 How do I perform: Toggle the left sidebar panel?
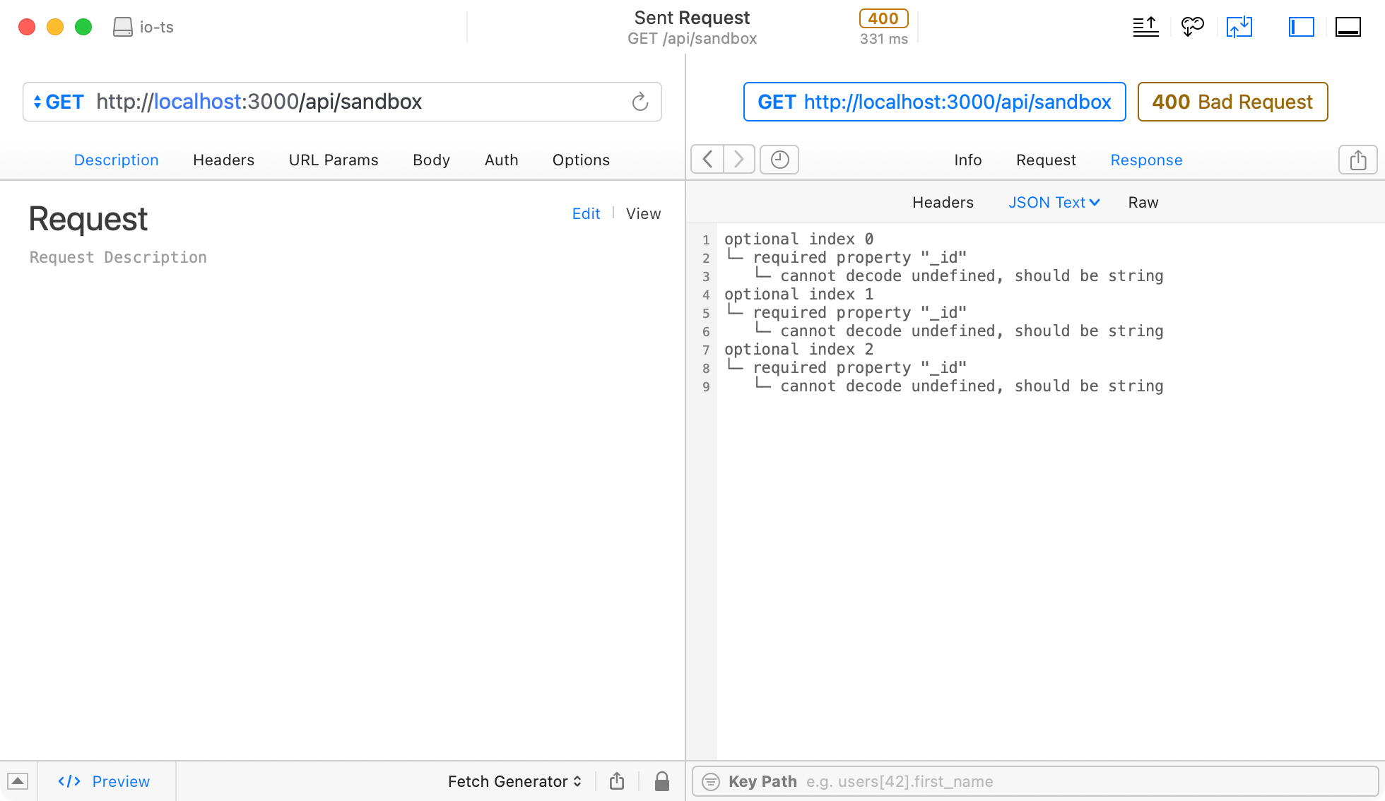(x=1301, y=27)
